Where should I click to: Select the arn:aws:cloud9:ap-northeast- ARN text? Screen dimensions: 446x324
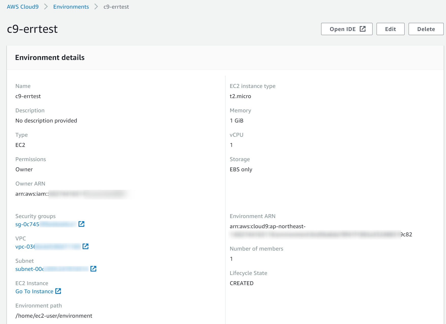[x=267, y=226]
